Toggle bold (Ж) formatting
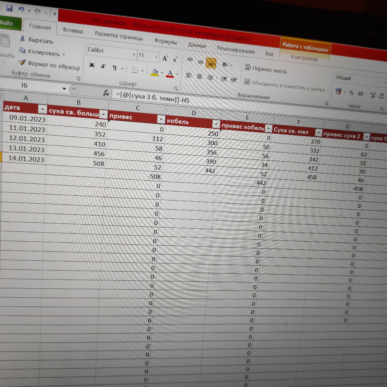The image size is (387, 387). point(92,65)
